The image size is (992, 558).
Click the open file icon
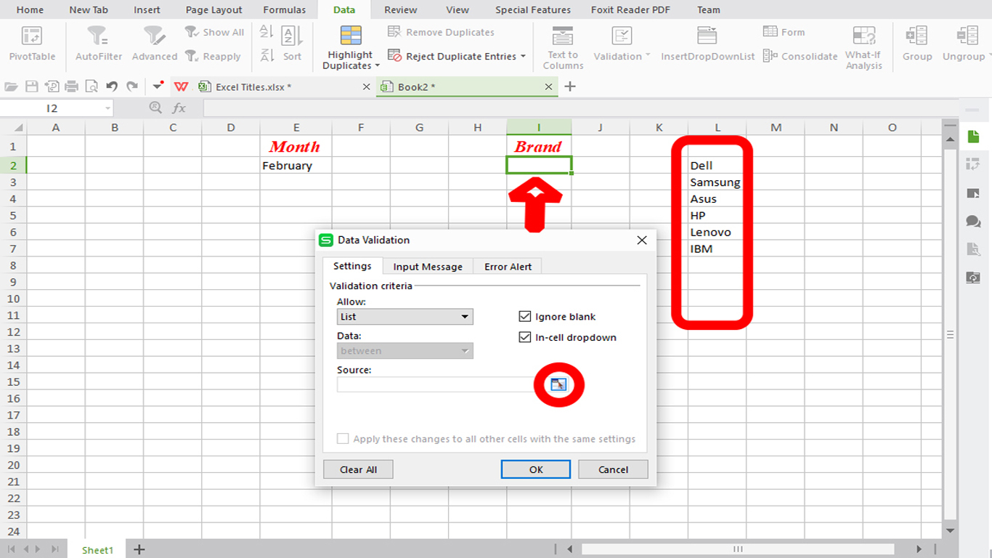click(11, 86)
